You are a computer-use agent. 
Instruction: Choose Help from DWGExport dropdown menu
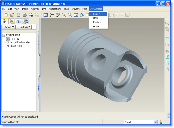98,18
